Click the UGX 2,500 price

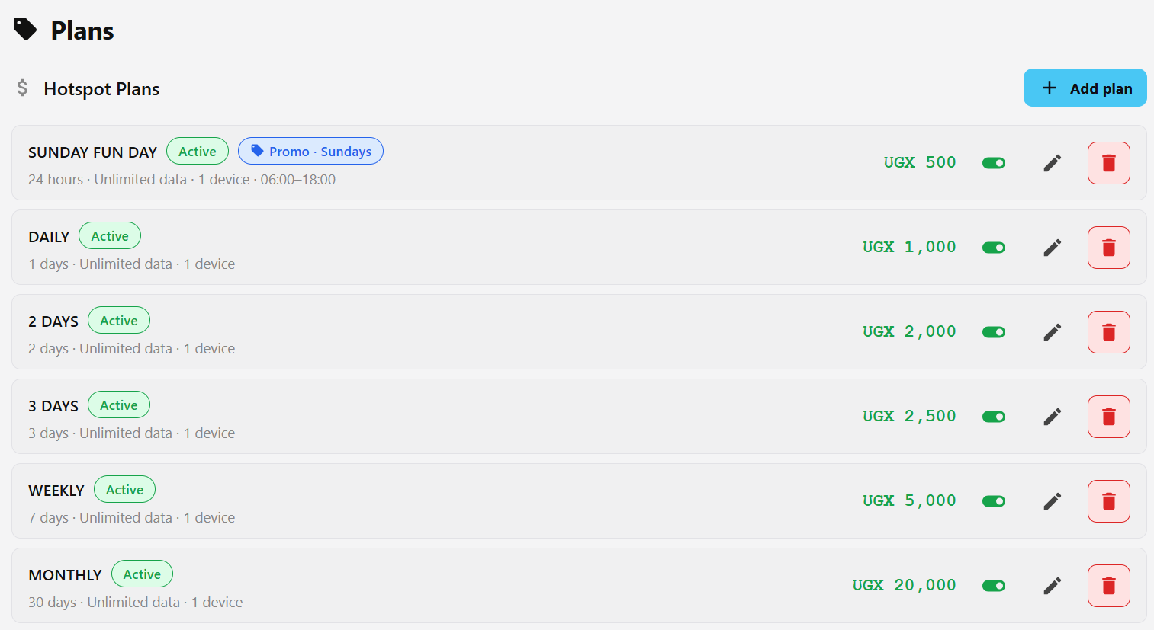tap(909, 416)
